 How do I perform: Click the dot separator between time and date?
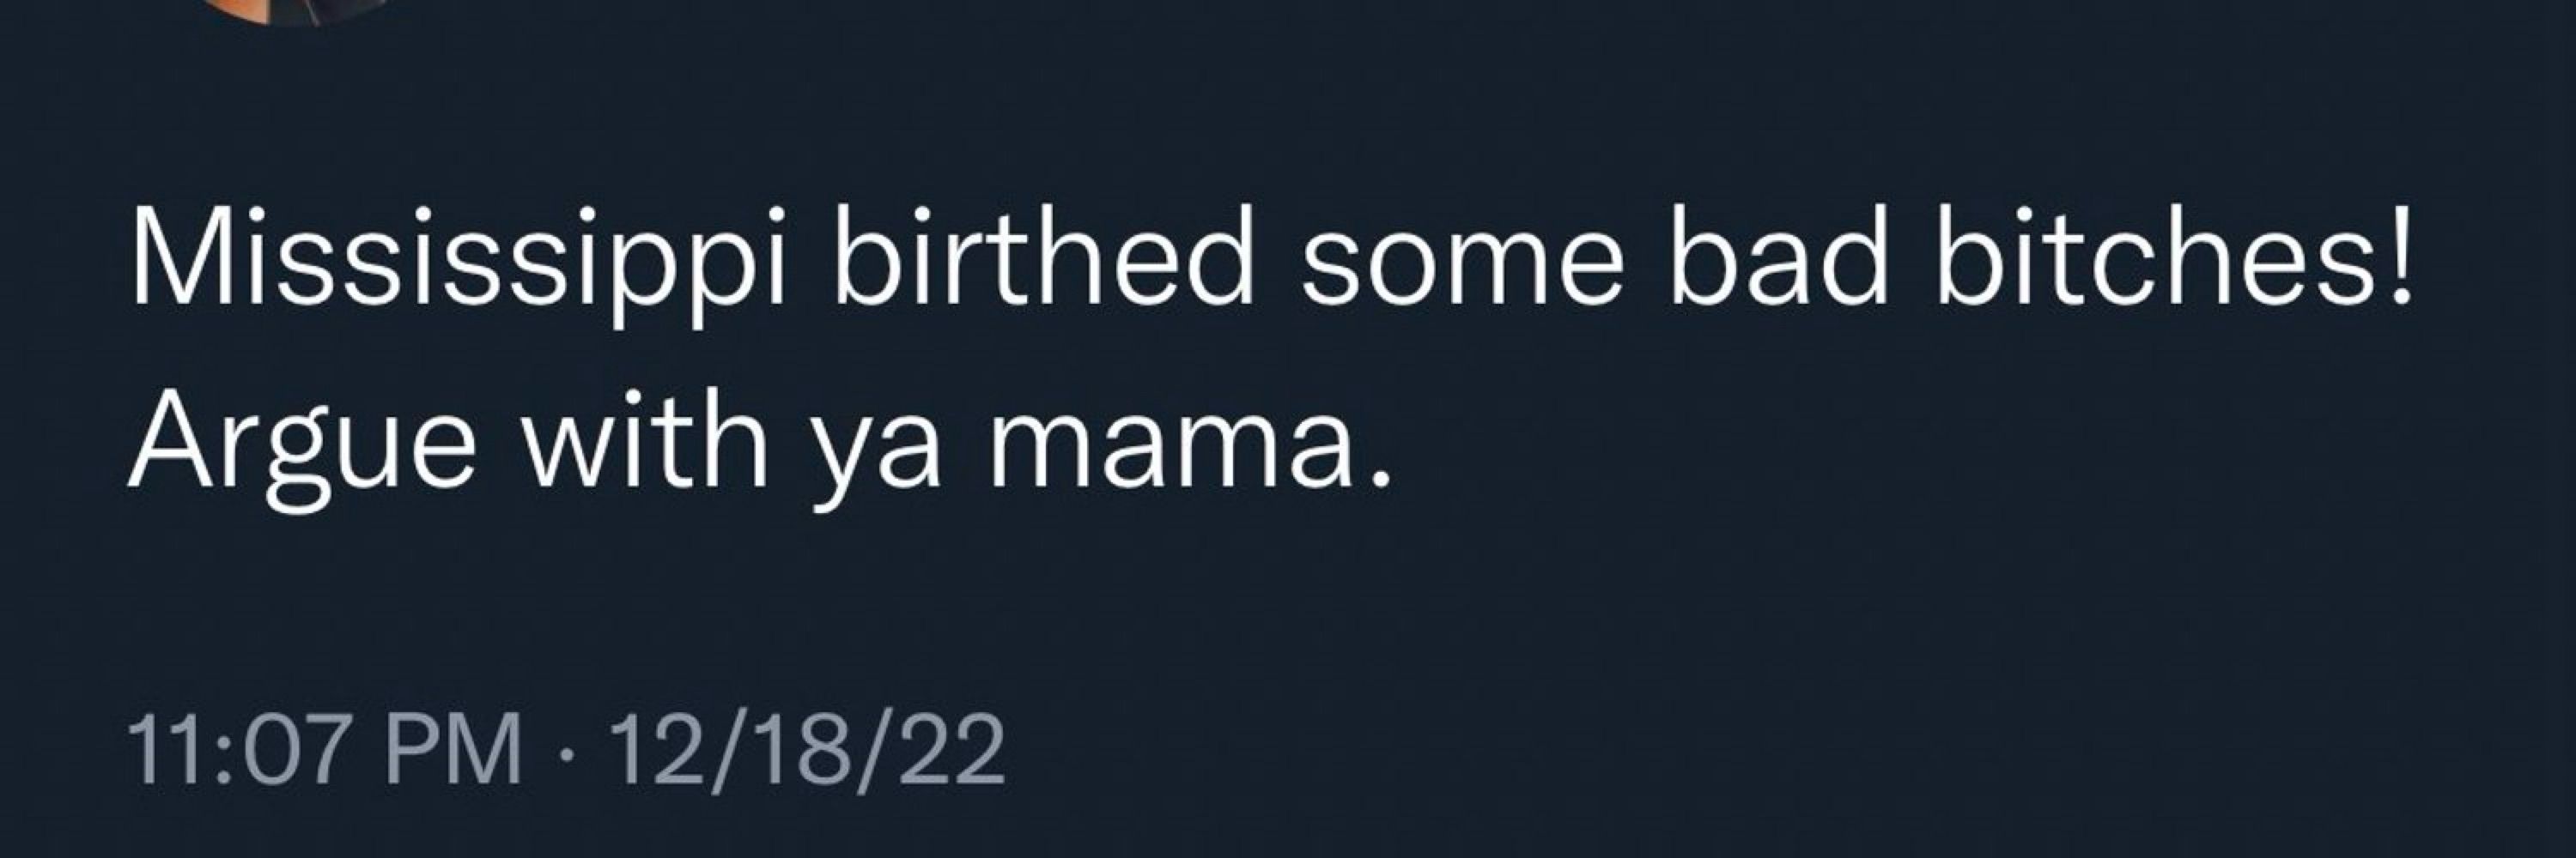(x=566, y=751)
